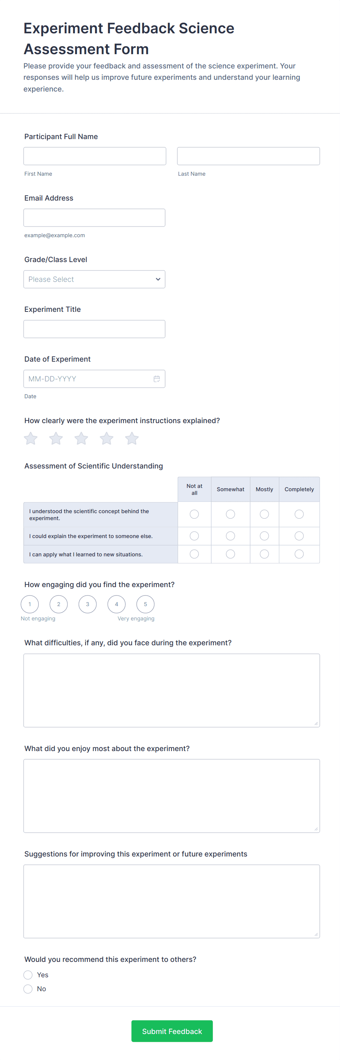Choose the fourth star for clarity
The height and width of the screenshot is (1060, 340).
106,438
